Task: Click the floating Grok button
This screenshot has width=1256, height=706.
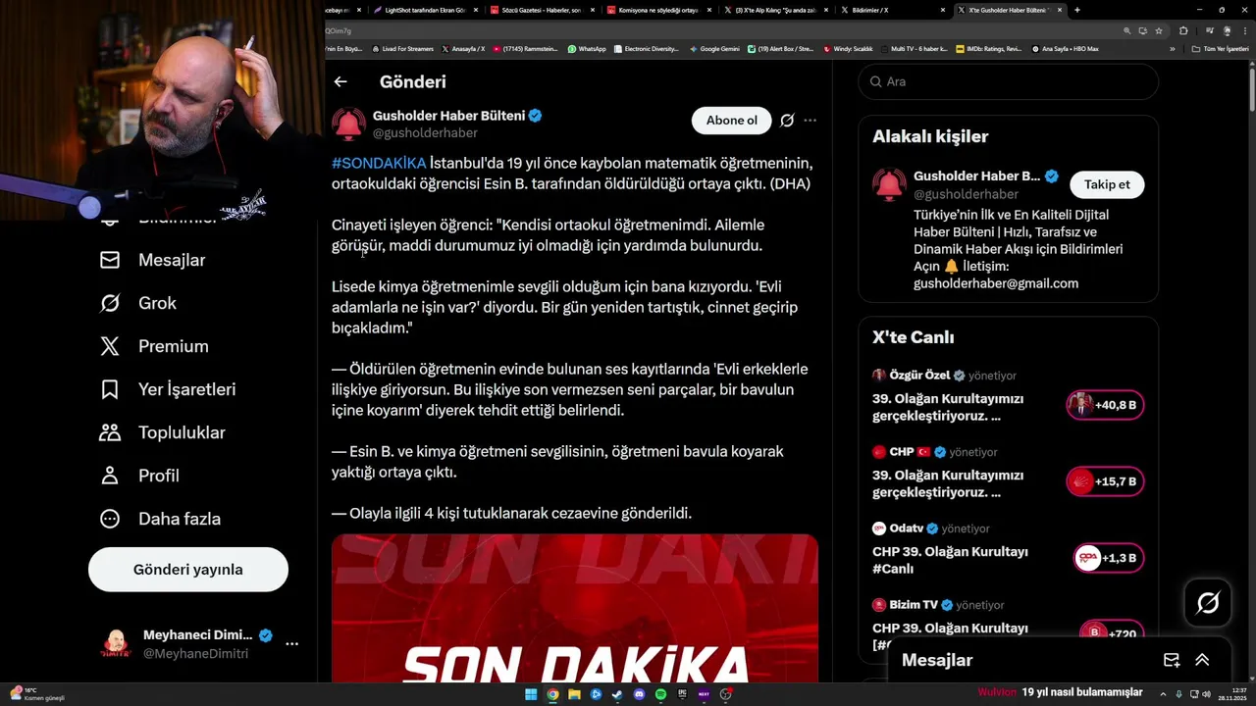Action: 1208,603
